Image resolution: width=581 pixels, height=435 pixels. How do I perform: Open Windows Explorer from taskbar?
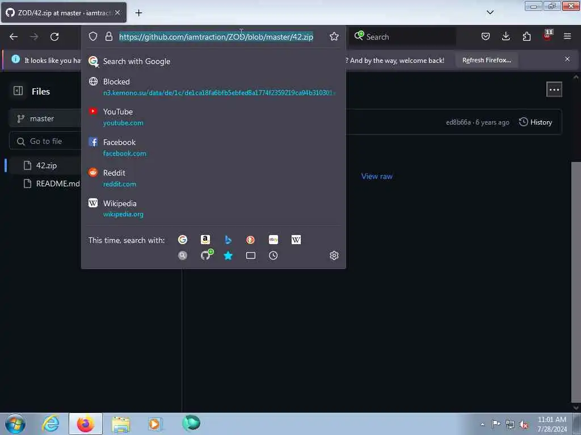coord(121,424)
